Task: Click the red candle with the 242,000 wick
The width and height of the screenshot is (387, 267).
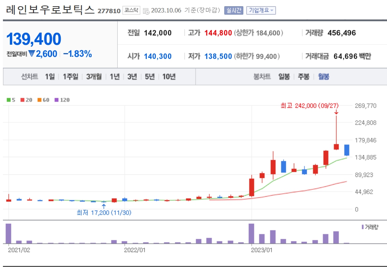Action: [x=336, y=147]
